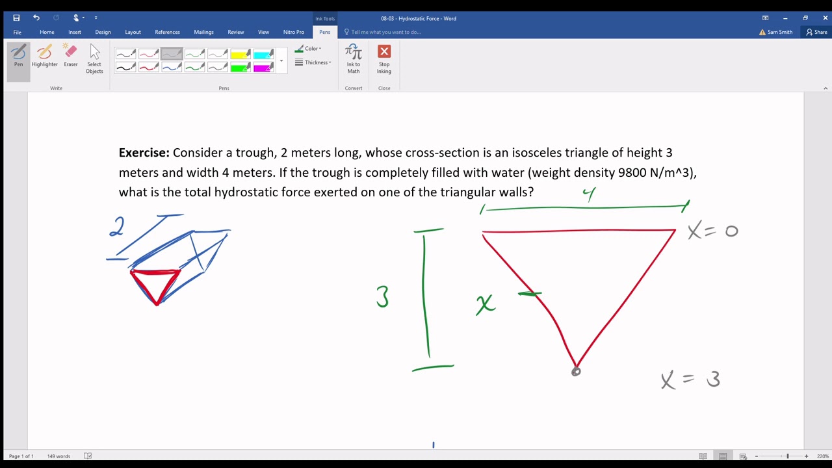Open Ribbon Display Options
Image resolution: width=832 pixels, height=468 pixels.
(x=765, y=18)
